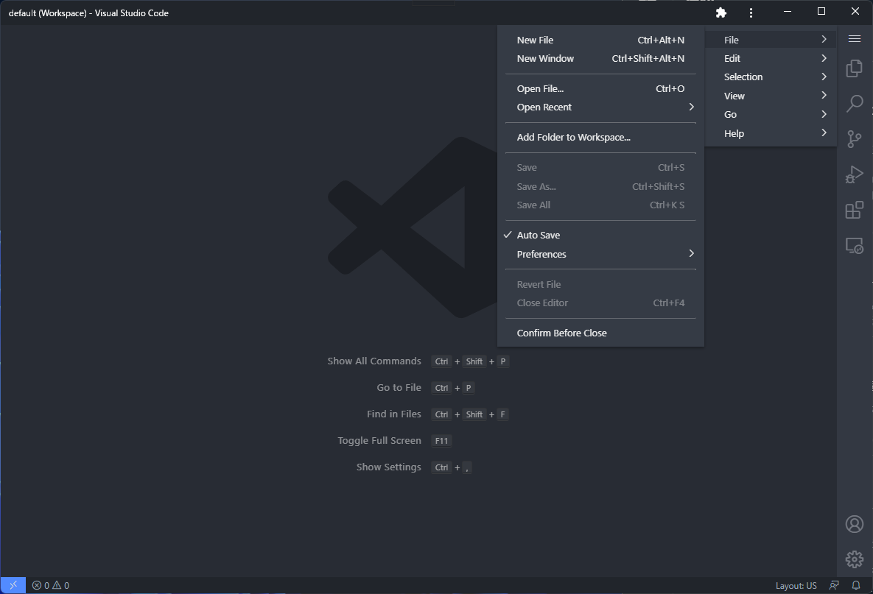Maximize the VS Code window
Image resolution: width=873 pixels, height=594 pixels.
[821, 12]
